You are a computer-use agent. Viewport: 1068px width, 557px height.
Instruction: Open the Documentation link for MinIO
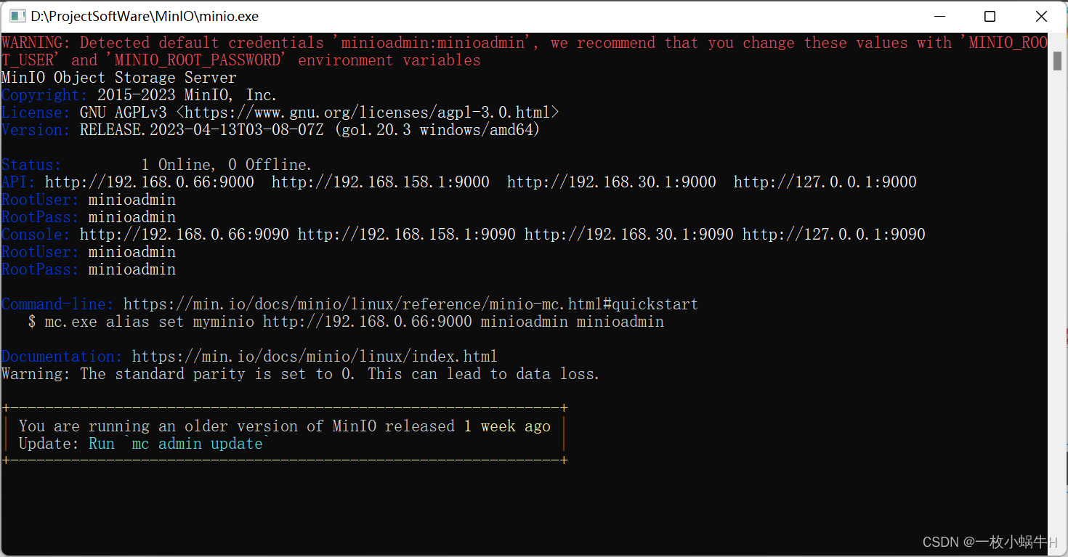pyautogui.click(x=314, y=356)
